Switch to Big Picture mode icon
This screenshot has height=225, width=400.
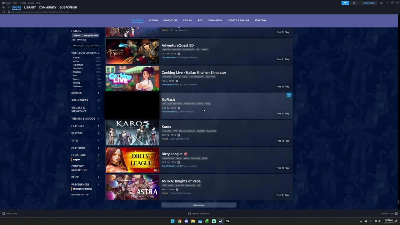[381, 3]
